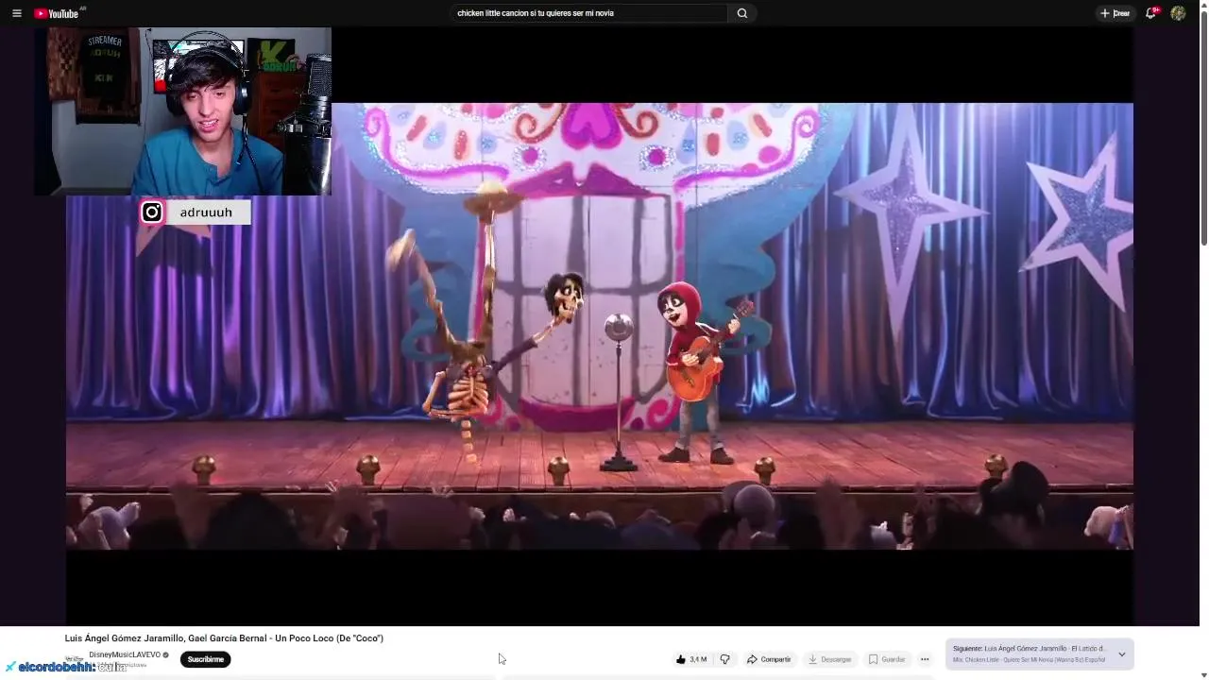Click the DisneyMusicLAVEVO channel avatar
This screenshot has height=680, width=1209.
click(74, 659)
